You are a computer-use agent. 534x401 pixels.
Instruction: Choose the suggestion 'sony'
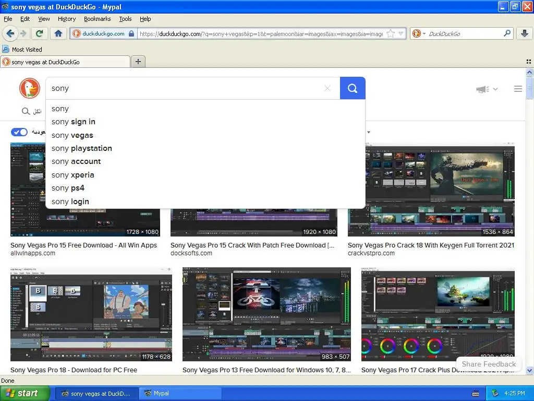pos(205,109)
